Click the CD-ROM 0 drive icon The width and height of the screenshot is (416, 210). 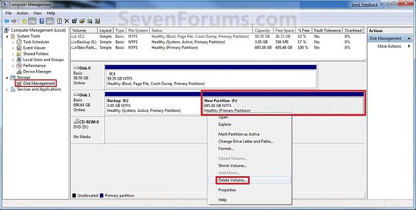point(76,122)
